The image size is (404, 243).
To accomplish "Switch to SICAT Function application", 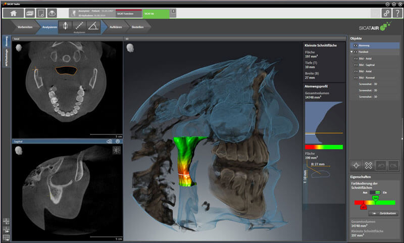I will click(x=129, y=14).
